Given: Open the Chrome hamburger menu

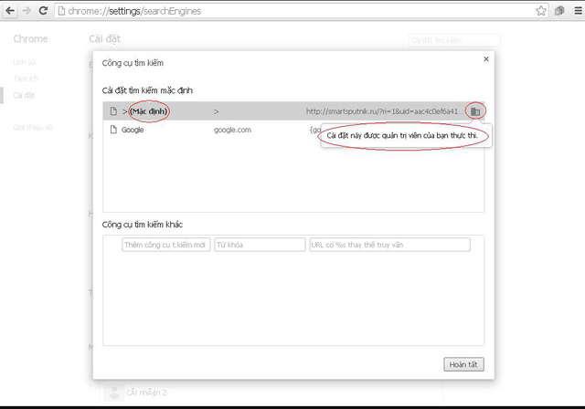Looking at the screenshot, I should tap(572, 11).
